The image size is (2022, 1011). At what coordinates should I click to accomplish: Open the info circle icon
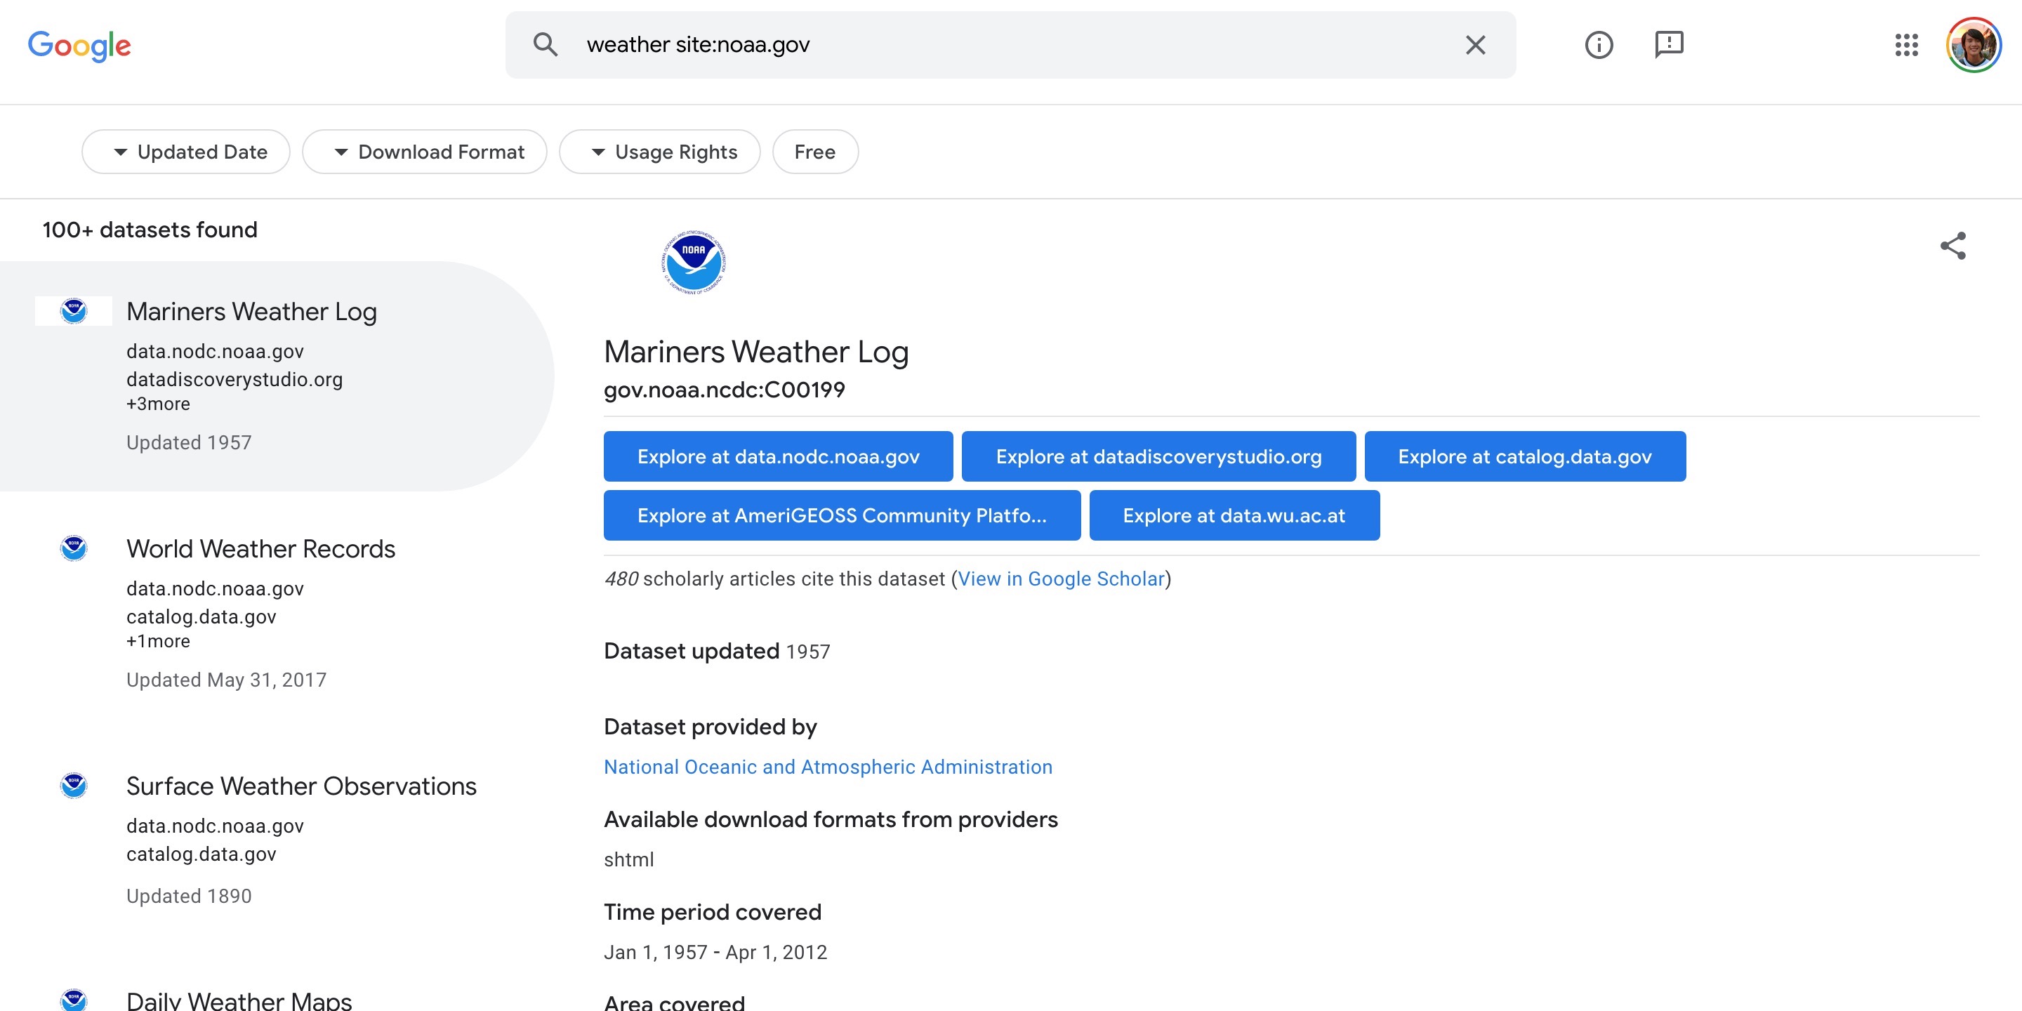click(x=1598, y=45)
